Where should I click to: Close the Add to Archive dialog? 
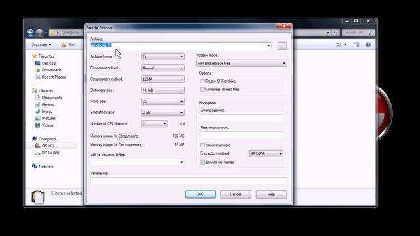tap(283, 26)
